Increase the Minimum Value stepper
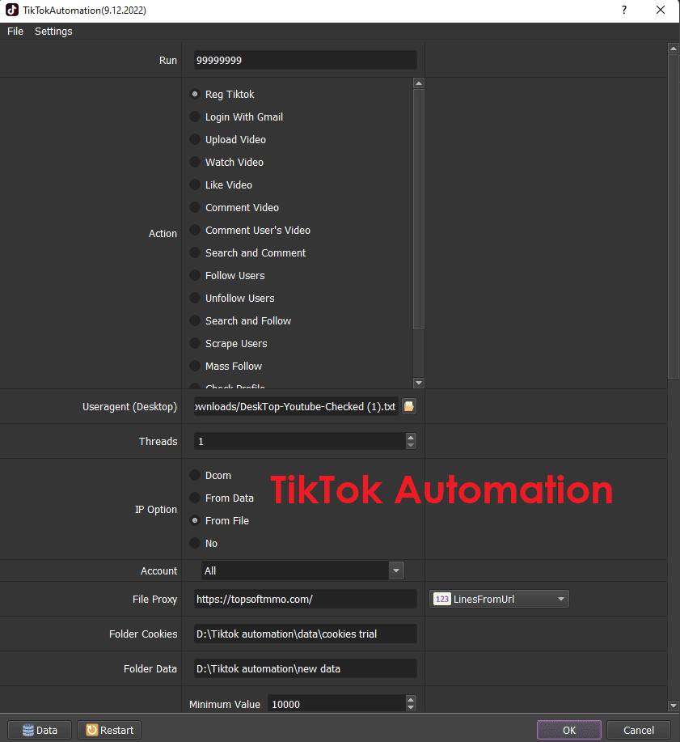The width and height of the screenshot is (680, 742). [411, 700]
